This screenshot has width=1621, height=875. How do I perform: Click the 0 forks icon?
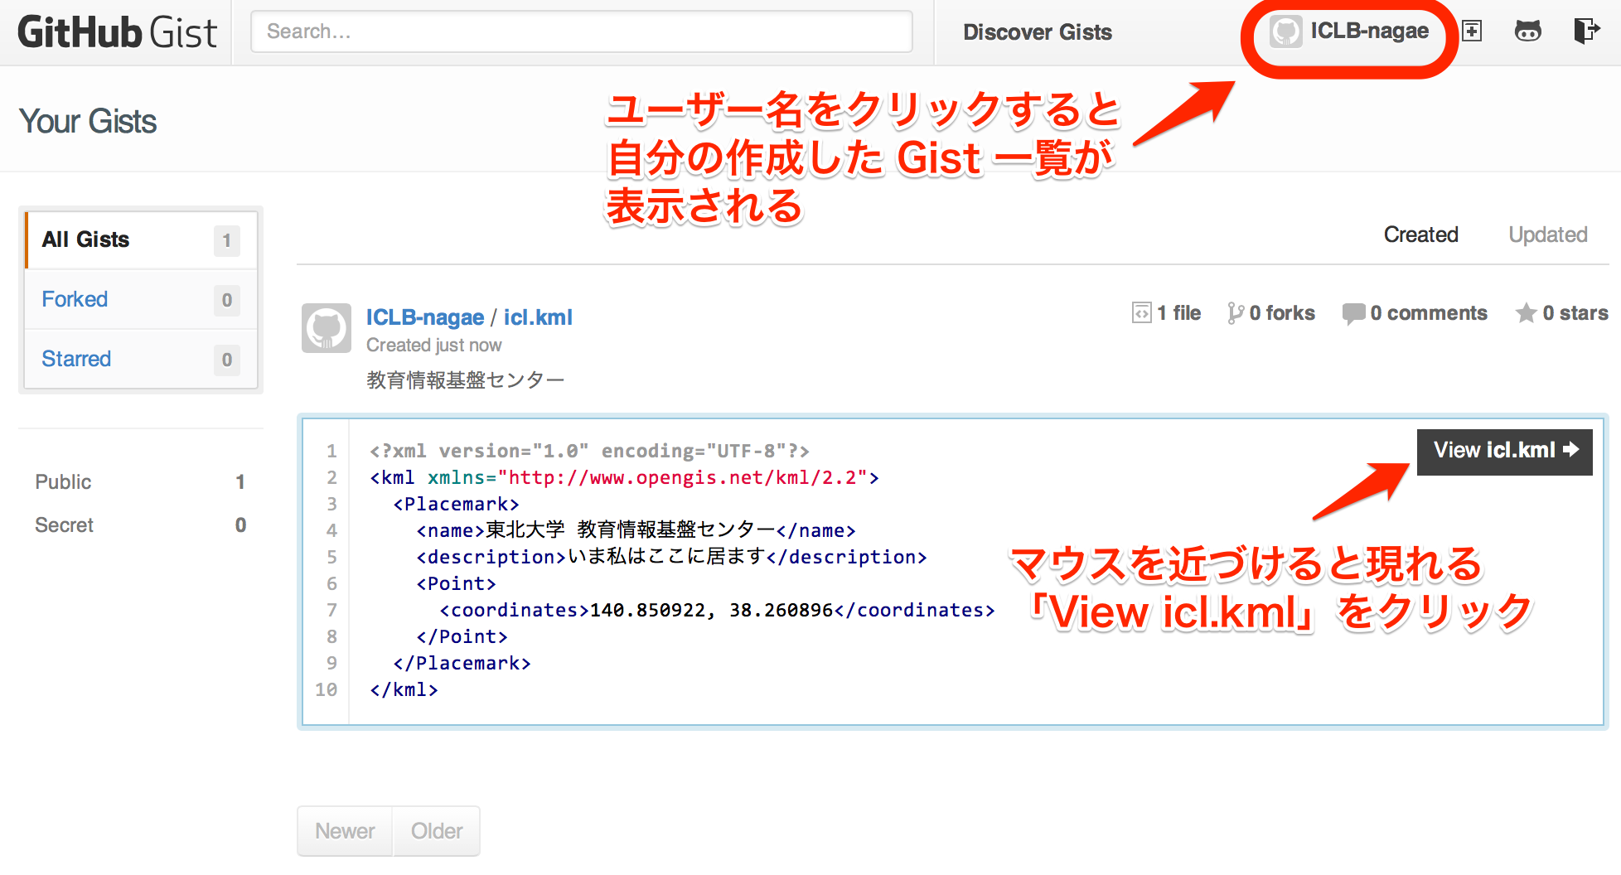pos(1236,312)
